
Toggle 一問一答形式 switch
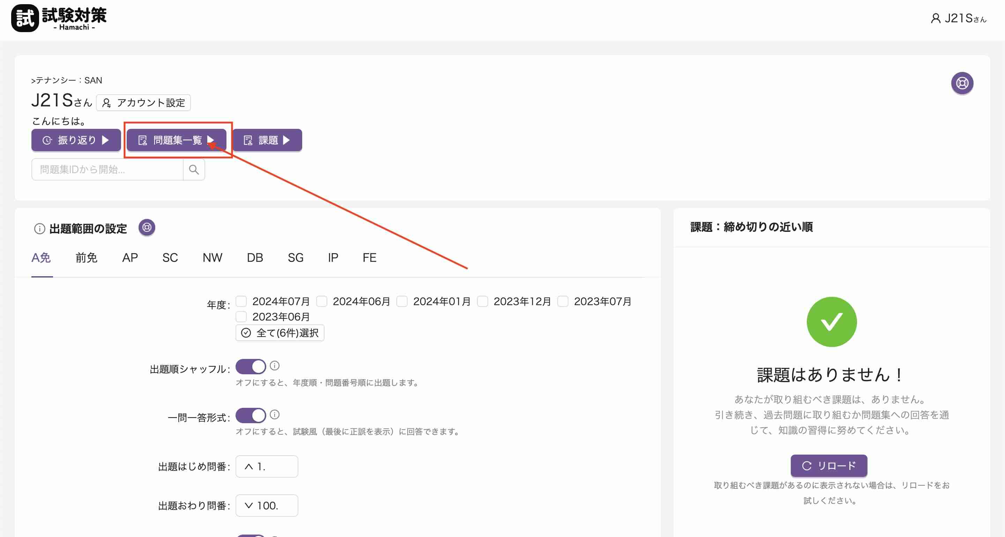pos(251,415)
